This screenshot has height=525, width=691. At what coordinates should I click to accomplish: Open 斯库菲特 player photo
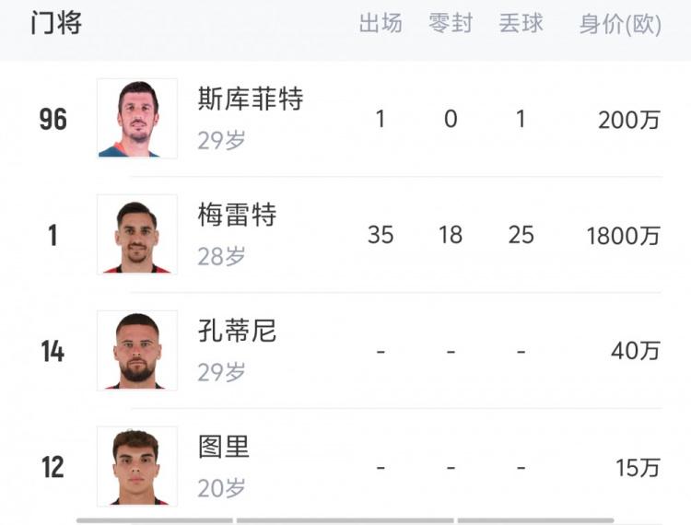coord(137,119)
